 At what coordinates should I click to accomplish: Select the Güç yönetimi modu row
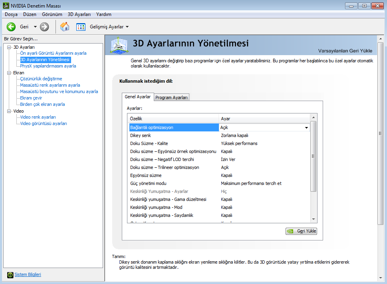coord(219,183)
